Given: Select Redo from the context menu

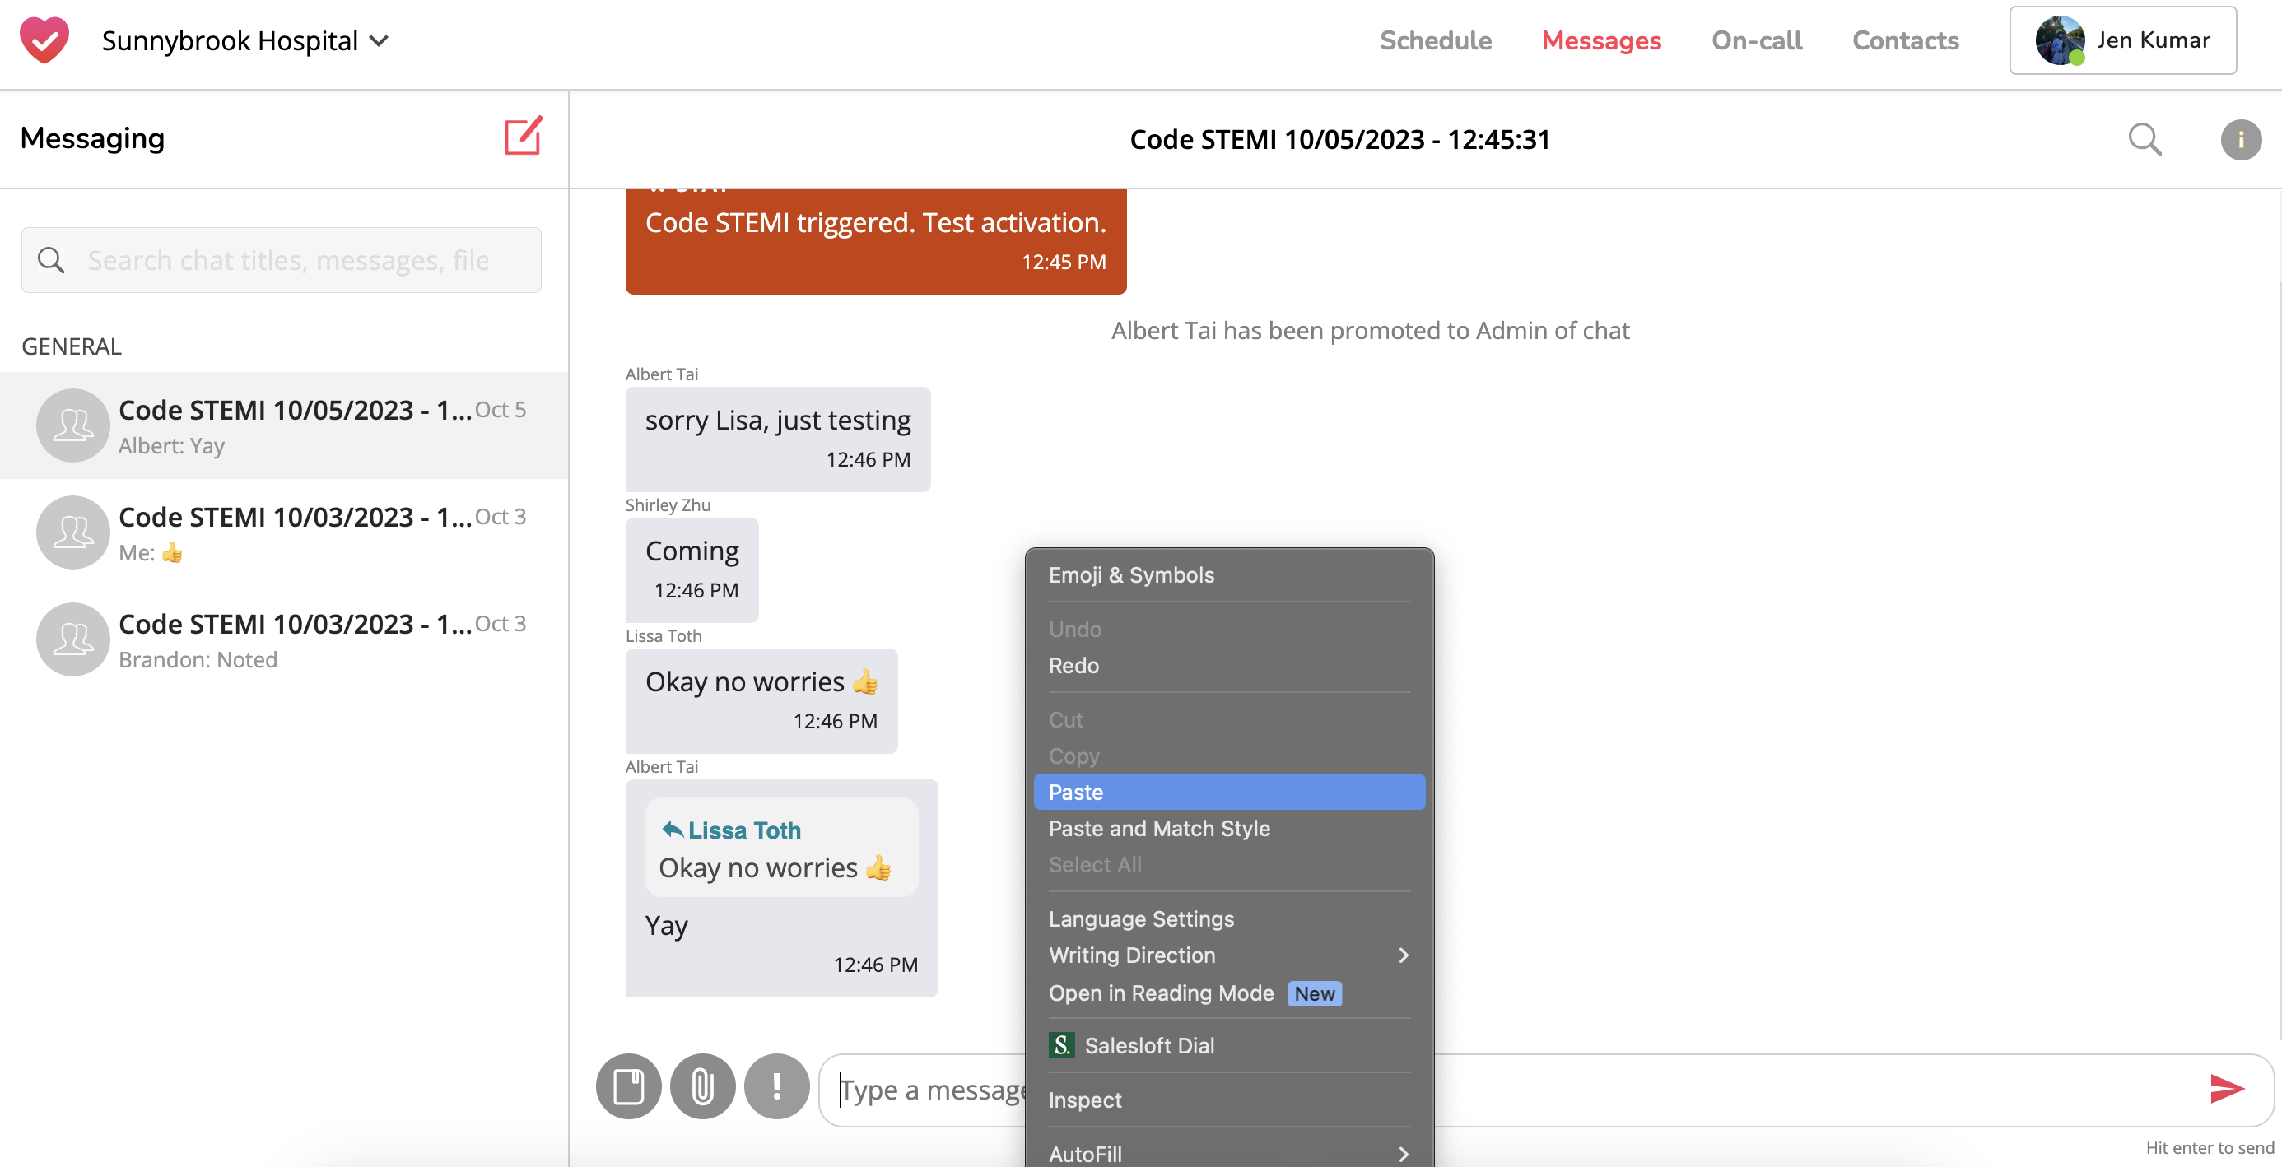Looking at the screenshot, I should (x=1229, y=665).
